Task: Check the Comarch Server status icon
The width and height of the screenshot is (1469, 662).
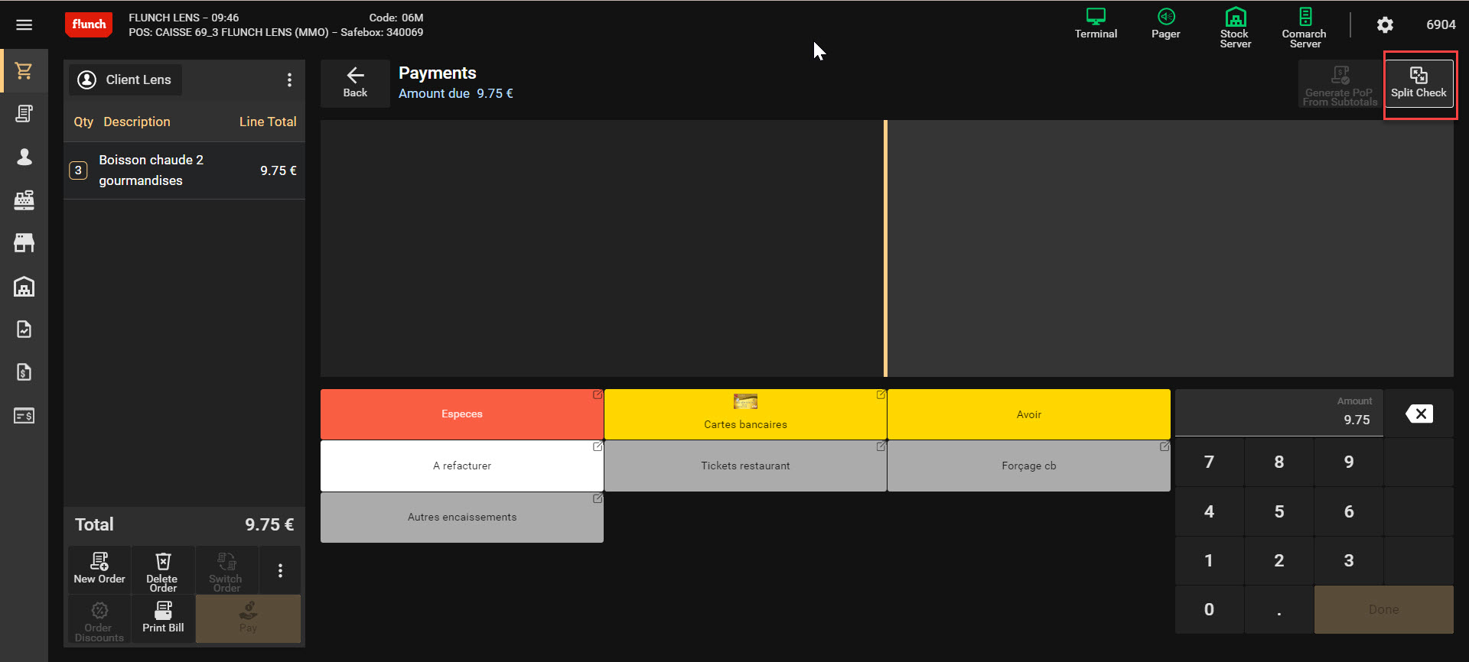Action: pyautogui.click(x=1305, y=28)
